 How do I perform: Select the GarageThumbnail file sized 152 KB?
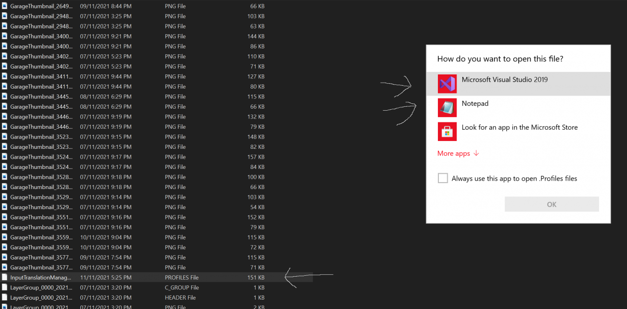[41, 217]
